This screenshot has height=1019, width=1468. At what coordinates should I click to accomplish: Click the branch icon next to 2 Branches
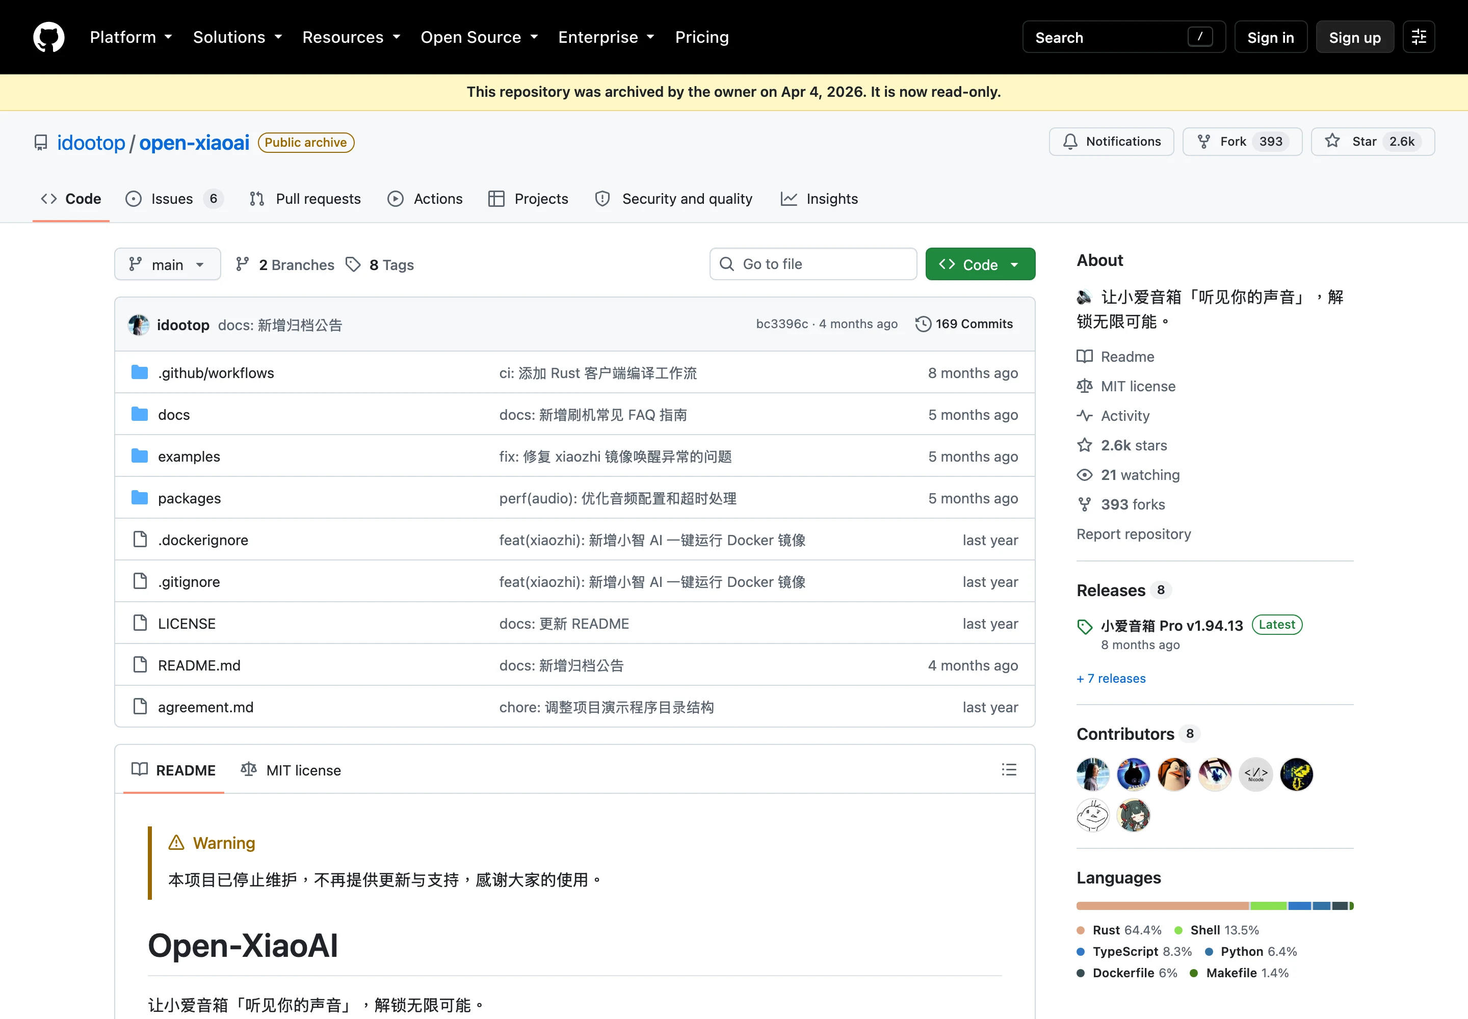[x=242, y=264]
